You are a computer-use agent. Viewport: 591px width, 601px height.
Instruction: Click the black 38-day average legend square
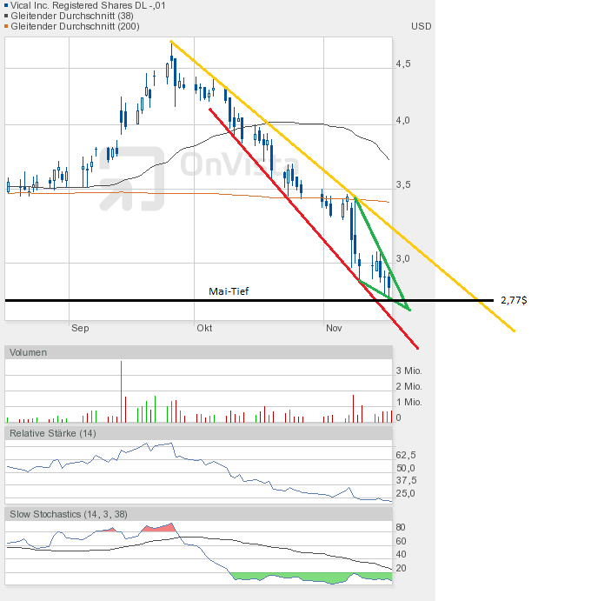(x=7, y=16)
